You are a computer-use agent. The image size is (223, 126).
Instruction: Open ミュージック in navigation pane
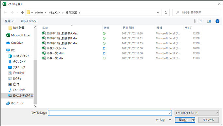point(17,90)
